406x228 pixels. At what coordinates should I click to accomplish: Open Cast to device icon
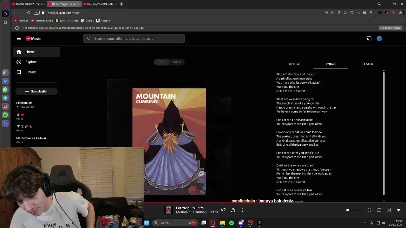click(369, 38)
